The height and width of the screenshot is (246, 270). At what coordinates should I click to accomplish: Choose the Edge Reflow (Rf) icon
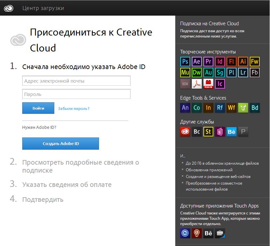(220, 108)
